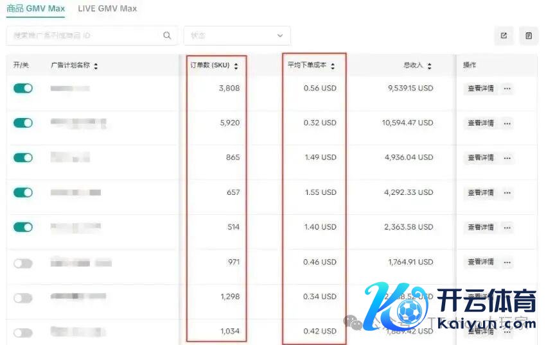Disable the campaign with 3,808 orders
Screen dimensions: 546x345
[23, 88]
